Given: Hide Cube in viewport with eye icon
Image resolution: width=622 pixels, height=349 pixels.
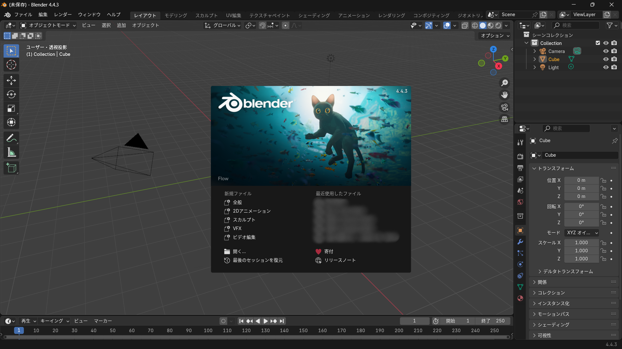Looking at the screenshot, I should (606, 59).
